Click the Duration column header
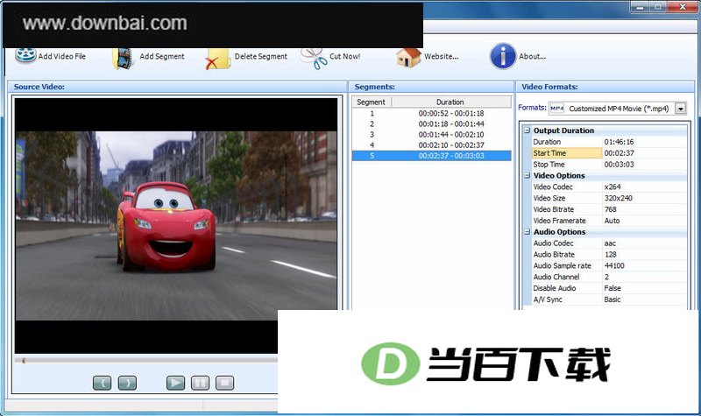 [451, 102]
